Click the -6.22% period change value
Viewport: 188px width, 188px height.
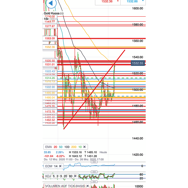point(60,156)
